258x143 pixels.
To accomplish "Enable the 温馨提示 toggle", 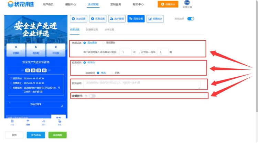I will 92,96.
